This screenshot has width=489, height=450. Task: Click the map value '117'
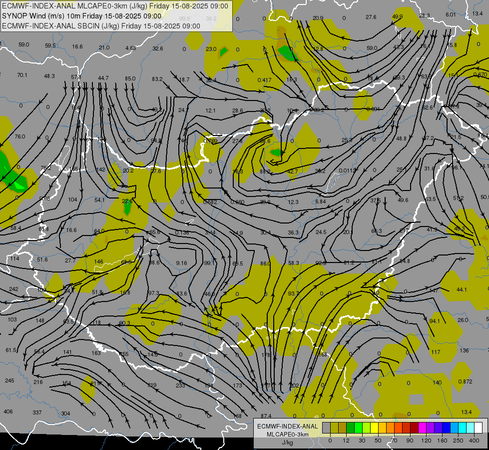click(x=436, y=352)
